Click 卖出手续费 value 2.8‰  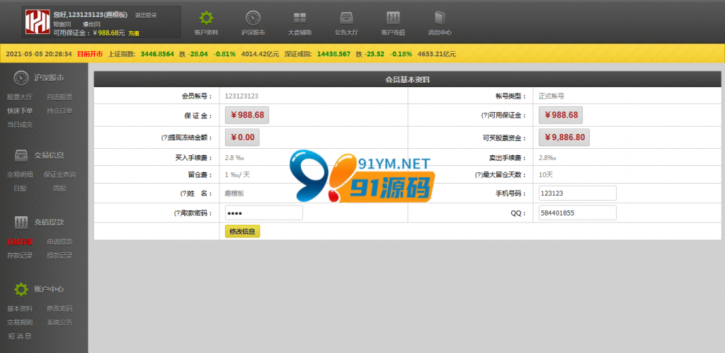[x=547, y=158]
